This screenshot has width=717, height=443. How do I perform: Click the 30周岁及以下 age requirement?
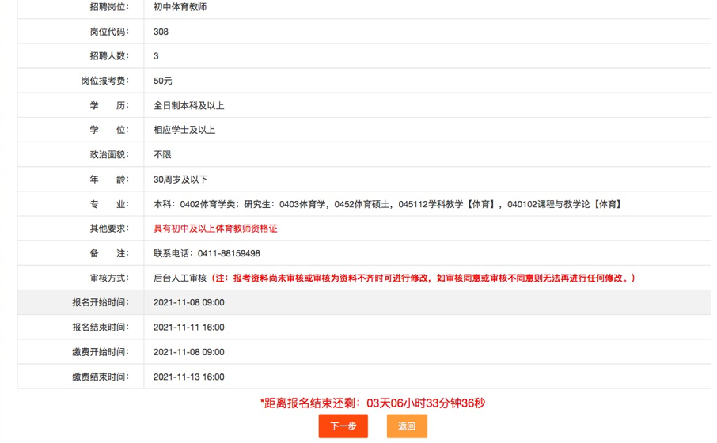coord(180,180)
